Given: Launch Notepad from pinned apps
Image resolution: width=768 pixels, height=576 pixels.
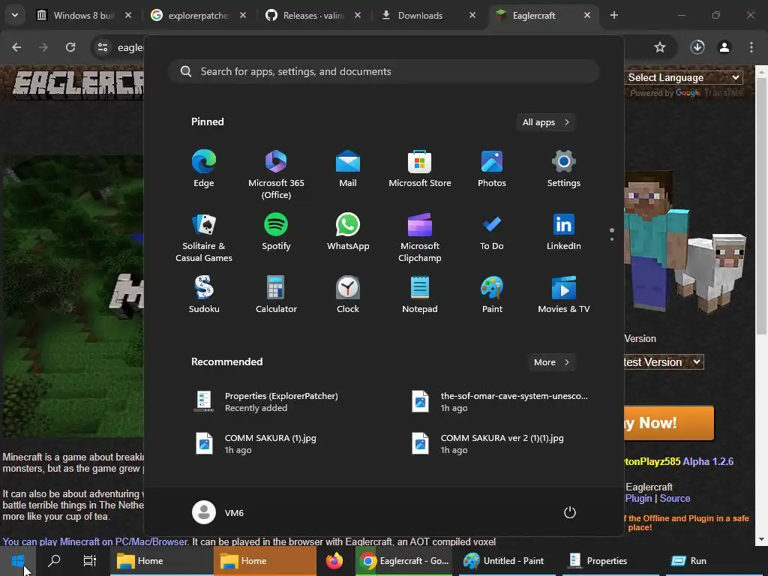Looking at the screenshot, I should (x=420, y=295).
